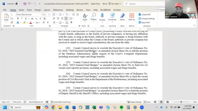
Task: Toggle AutoSave switch
Action: 18,4
